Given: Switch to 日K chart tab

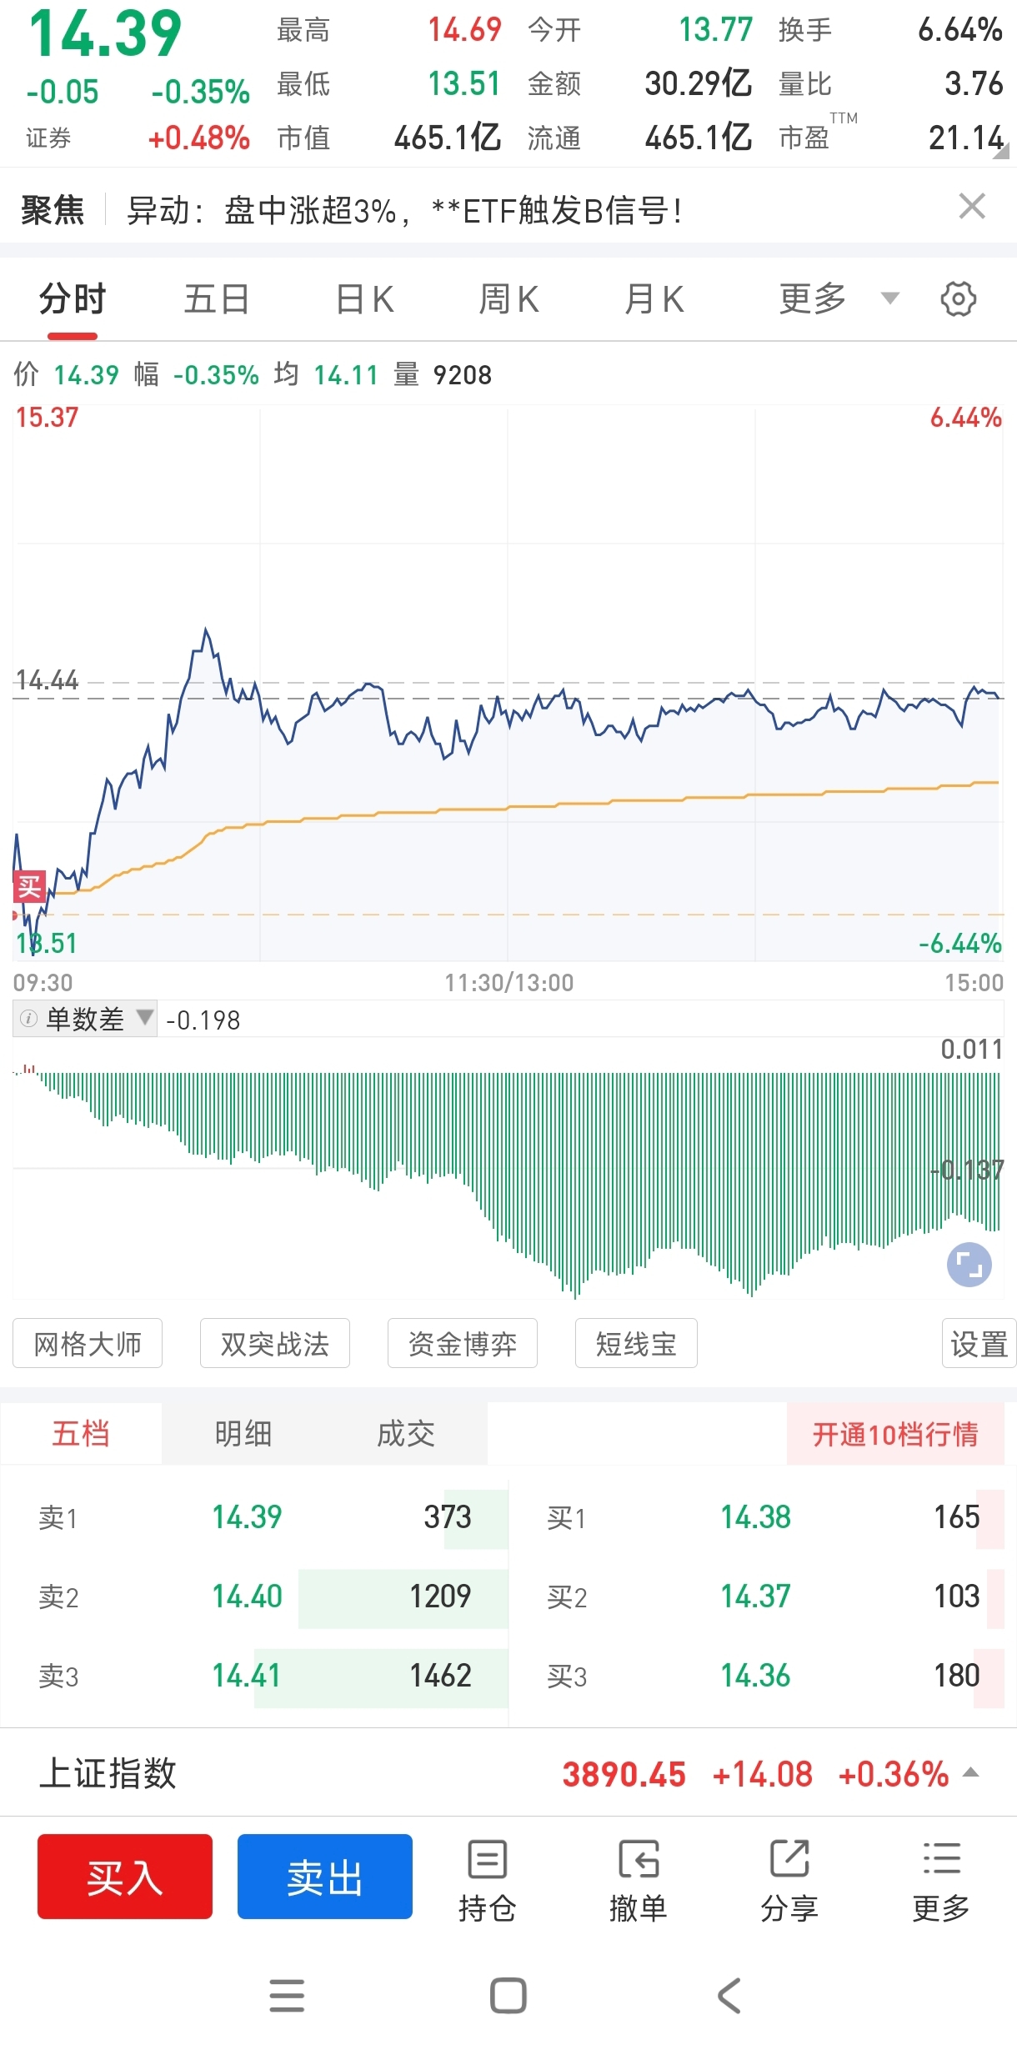Looking at the screenshot, I should click(364, 299).
